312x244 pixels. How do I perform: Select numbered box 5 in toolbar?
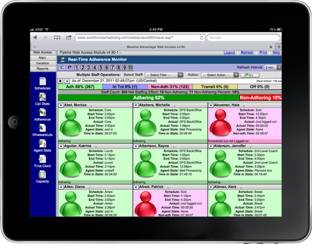click(101, 67)
